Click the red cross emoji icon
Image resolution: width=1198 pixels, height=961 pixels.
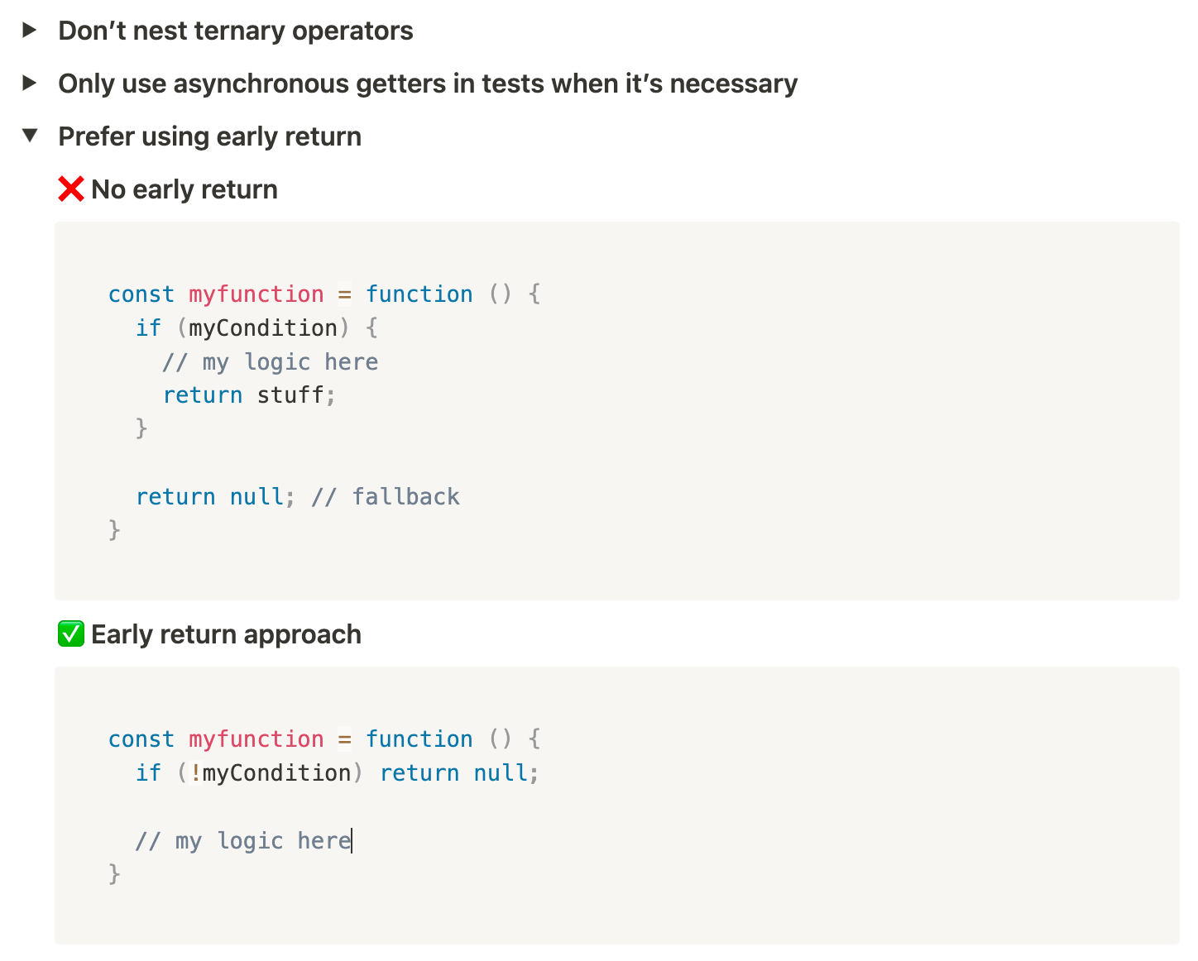tap(71, 189)
